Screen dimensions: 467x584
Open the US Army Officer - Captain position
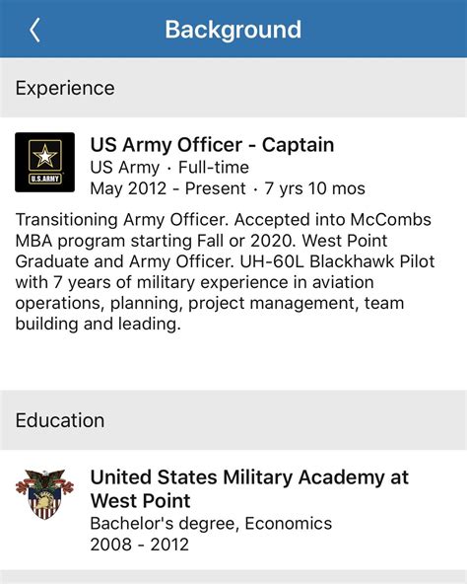[212, 145]
